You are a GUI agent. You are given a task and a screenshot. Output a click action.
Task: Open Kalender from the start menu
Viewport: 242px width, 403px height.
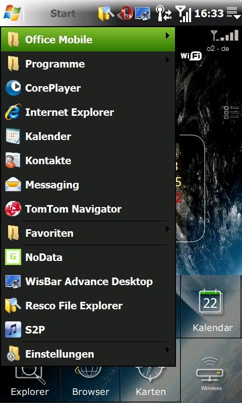[88, 137]
